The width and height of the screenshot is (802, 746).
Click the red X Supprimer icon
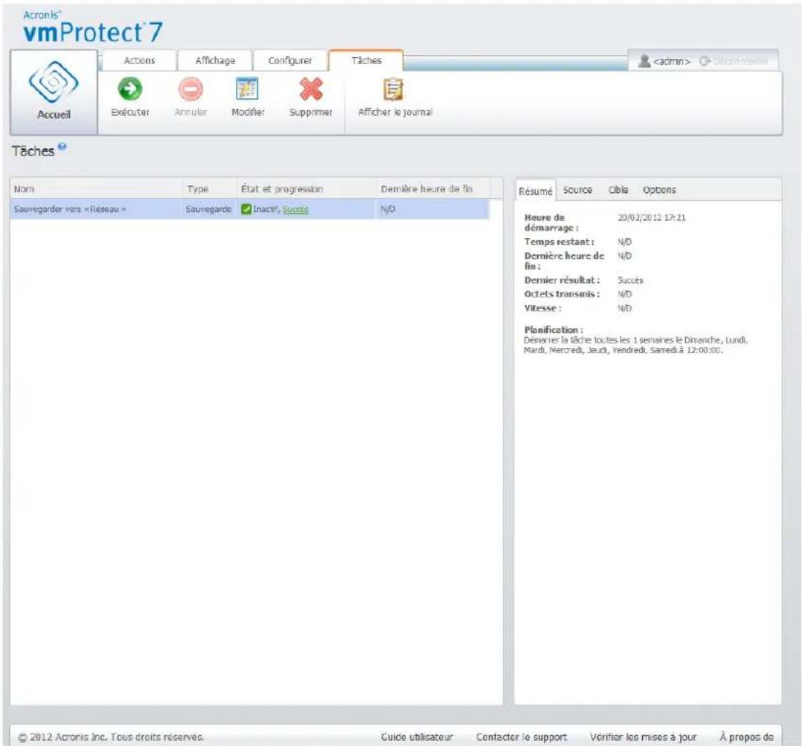coord(311,89)
